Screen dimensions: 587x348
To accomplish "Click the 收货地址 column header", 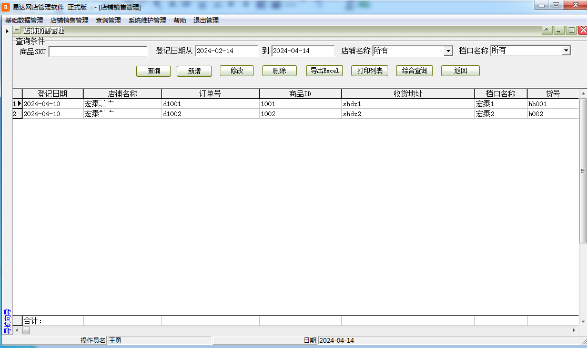I will point(408,94).
